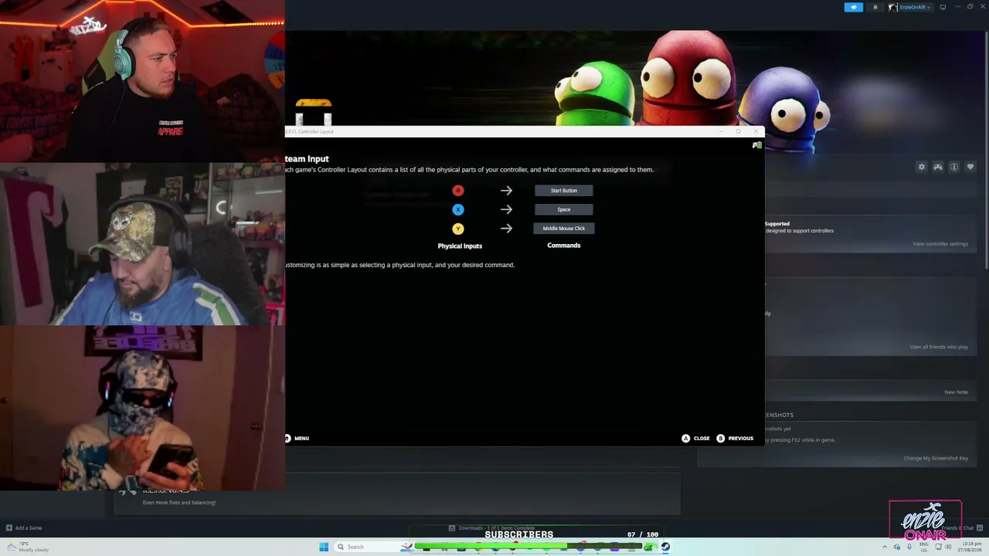Viewport: 989px width, 556px height.
Task: Expand the EnzieOnAIR account dropdown
Action: tap(910, 8)
